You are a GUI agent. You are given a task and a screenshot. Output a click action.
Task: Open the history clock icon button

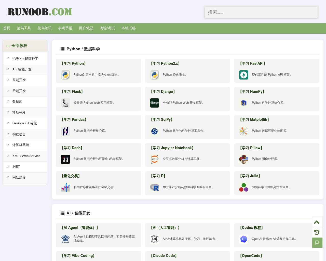click(x=317, y=232)
